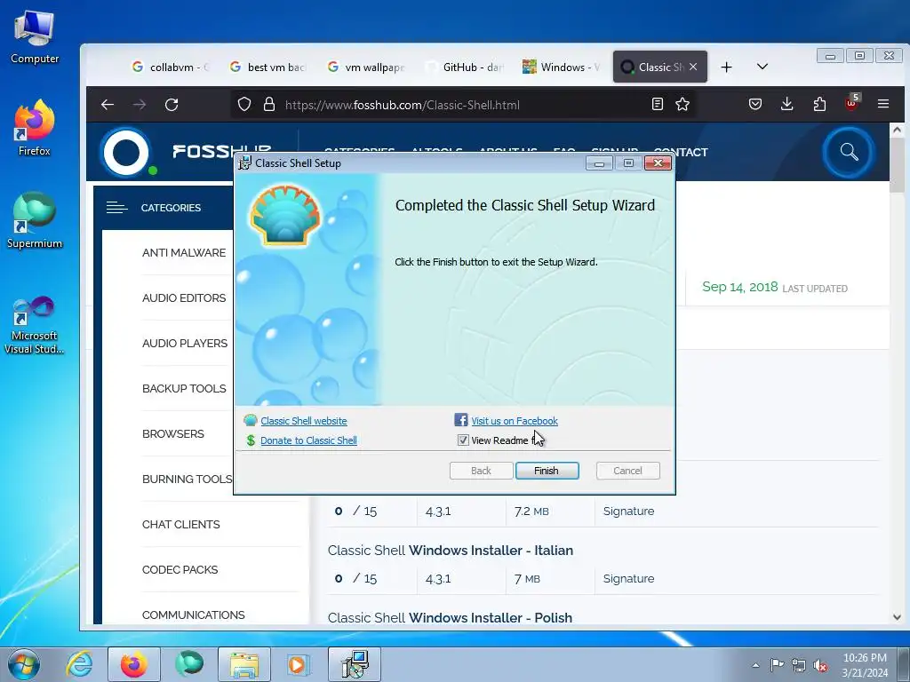Click the page scrollbar up arrow
Screen dimensions: 910x682
pyautogui.click(x=897, y=130)
